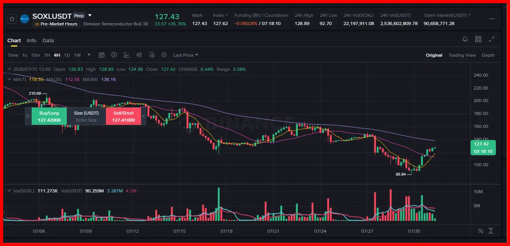Image resolution: width=510 pixels, height=246 pixels.
Task: Open price alert bell icon
Action: coord(465,39)
